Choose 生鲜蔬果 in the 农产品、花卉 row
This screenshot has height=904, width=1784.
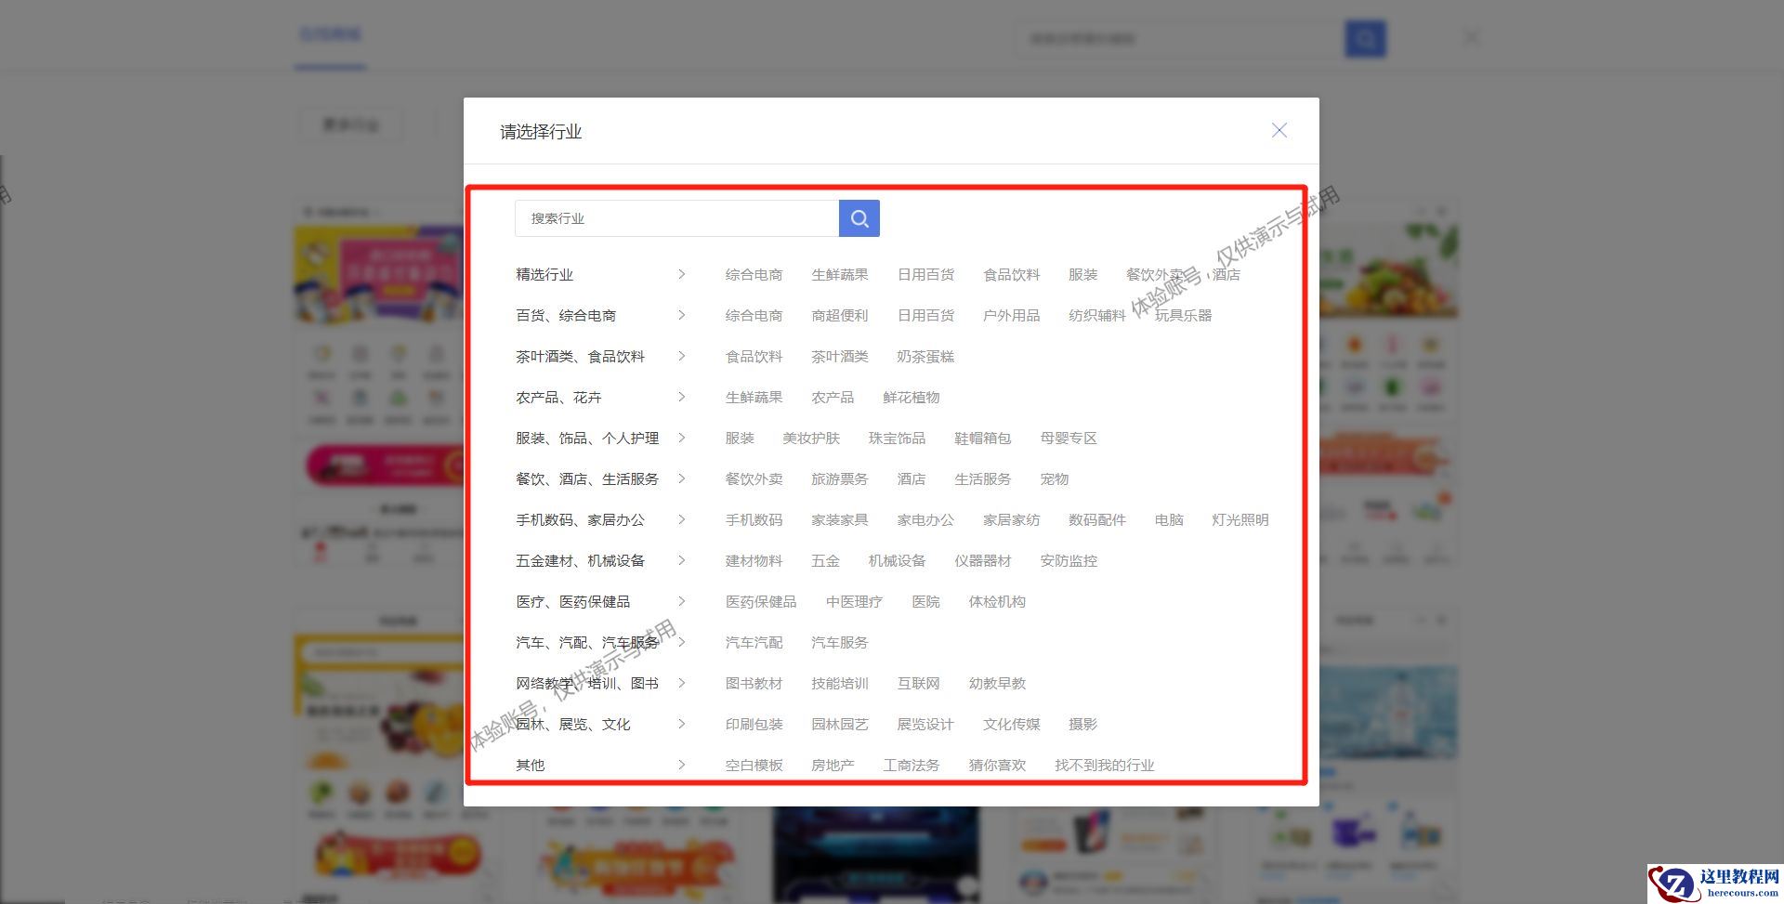click(754, 398)
